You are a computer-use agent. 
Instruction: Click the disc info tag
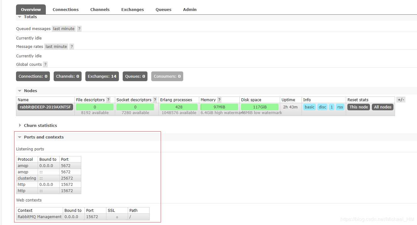tap(323, 107)
